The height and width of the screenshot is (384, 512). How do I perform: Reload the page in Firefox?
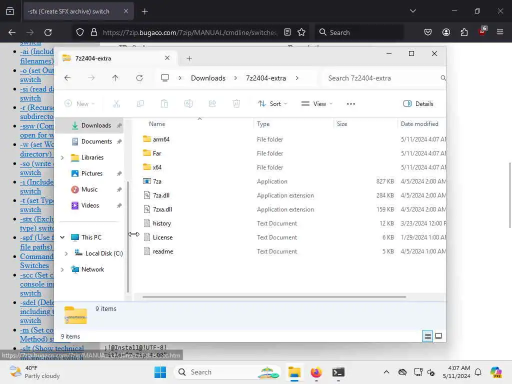[48, 32]
